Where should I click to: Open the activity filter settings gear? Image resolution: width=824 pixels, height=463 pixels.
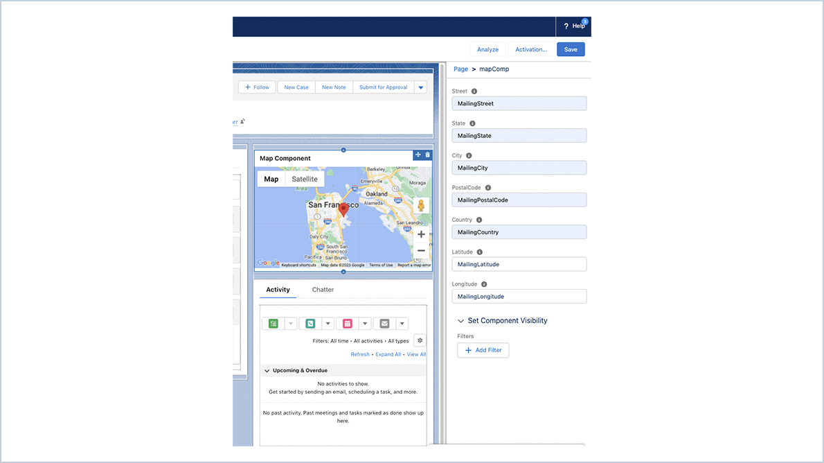pos(420,340)
